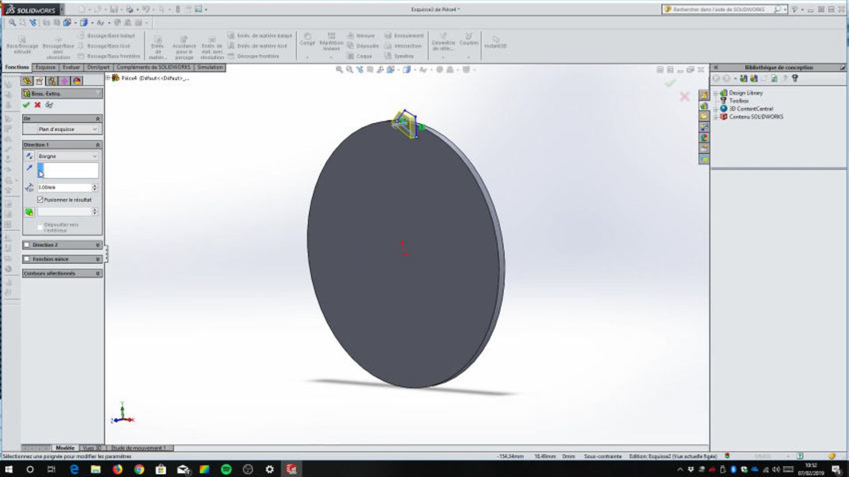This screenshot has height=477, width=849.
Task: Open File Explorer folder tab in task pane
Action: tap(704, 117)
